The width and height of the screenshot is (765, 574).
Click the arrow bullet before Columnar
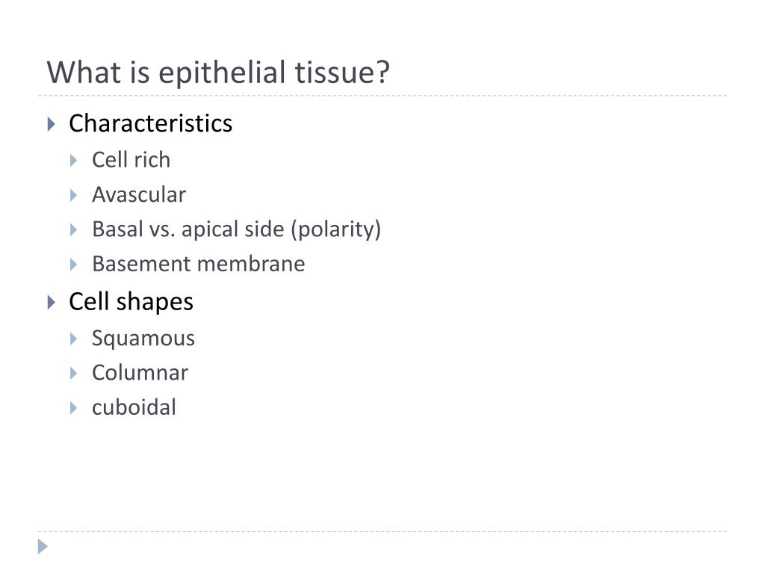pyautogui.click(x=73, y=374)
